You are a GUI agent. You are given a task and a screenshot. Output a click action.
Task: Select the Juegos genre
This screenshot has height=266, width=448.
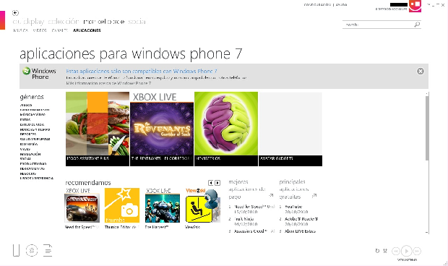pyautogui.click(x=26, y=105)
